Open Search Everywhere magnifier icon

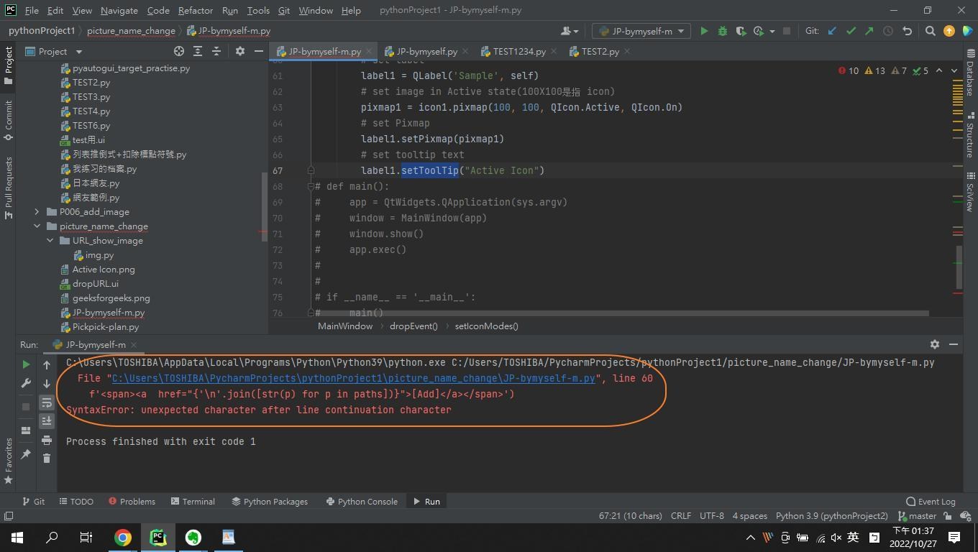pos(930,31)
